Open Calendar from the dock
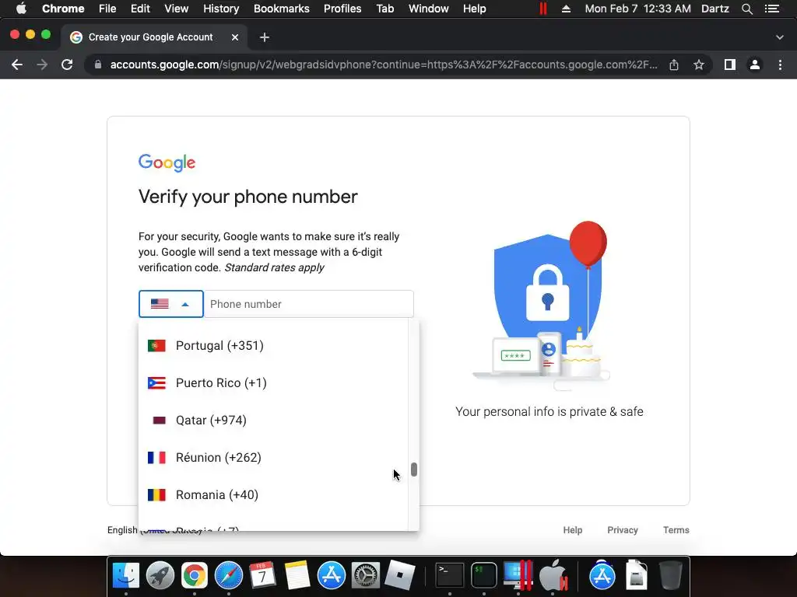The height and width of the screenshot is (597, 797). point(263,576)
